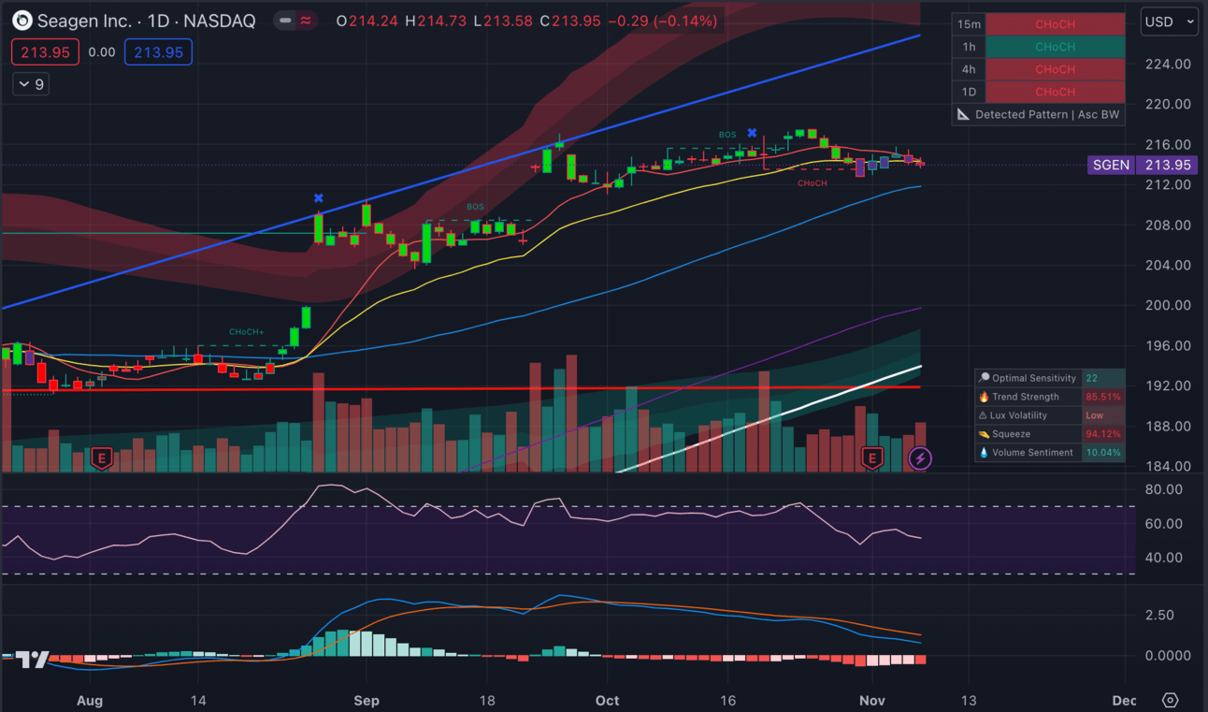Open the earnings E marker near August
This screenshot has height=712, width=1208.
pos(101,458)
